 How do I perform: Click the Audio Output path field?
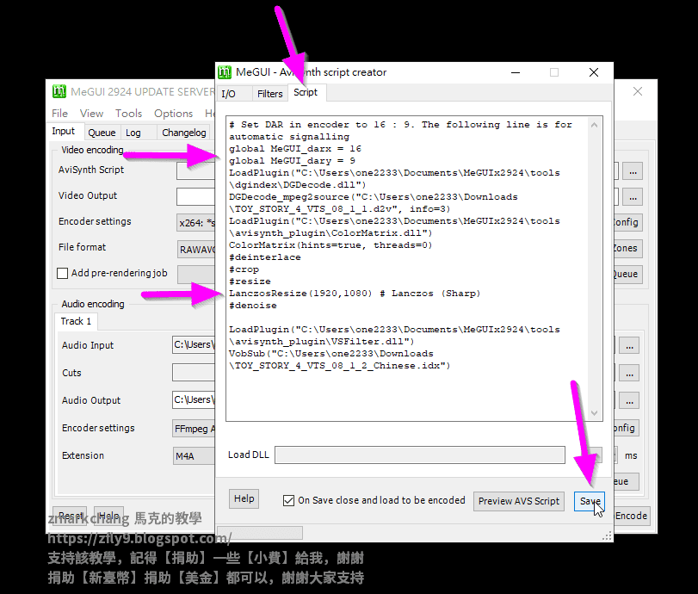[x=195, y=399]
